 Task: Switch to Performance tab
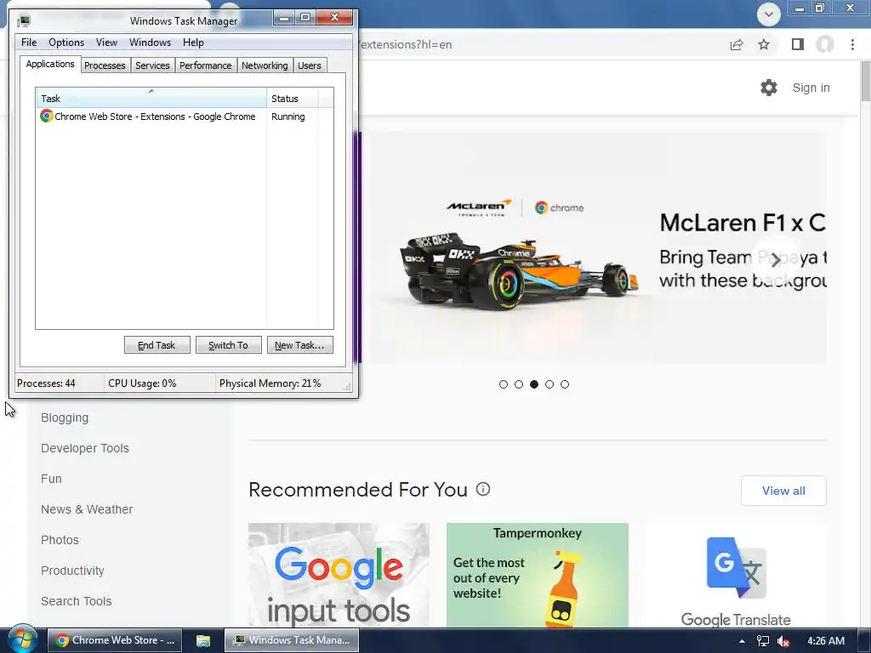pos(206,65)
